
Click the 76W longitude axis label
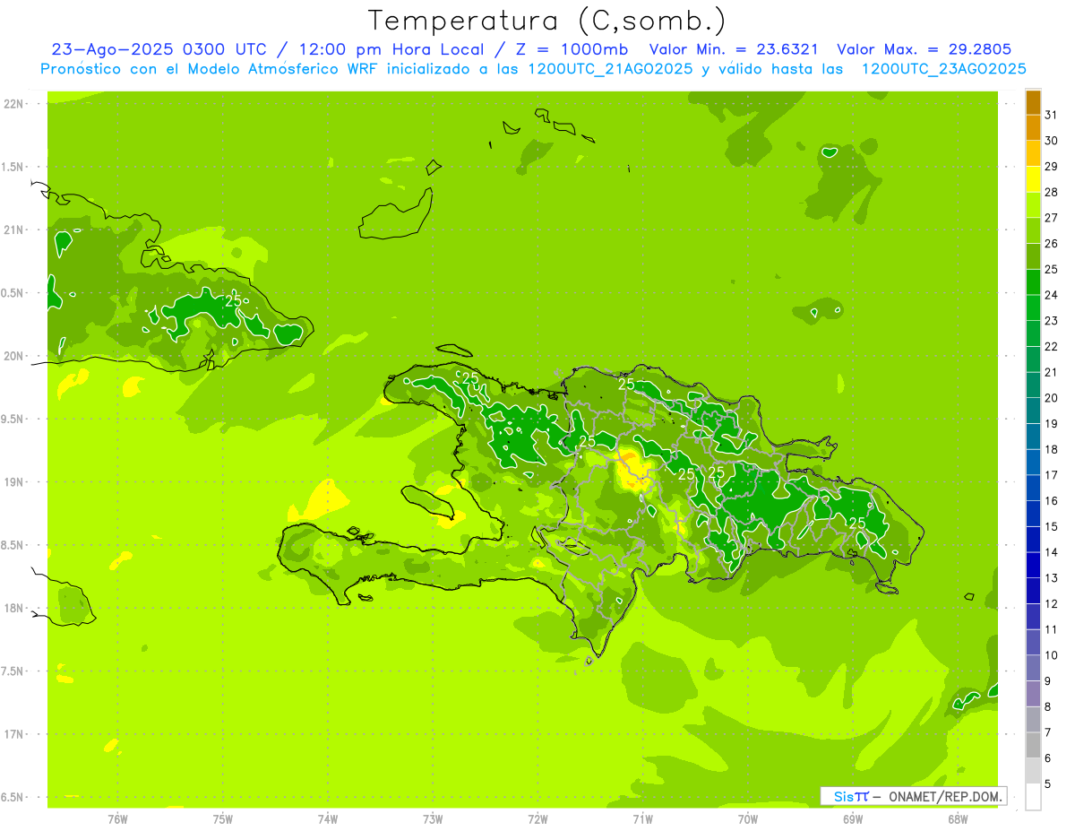click(x=117, y=818)
